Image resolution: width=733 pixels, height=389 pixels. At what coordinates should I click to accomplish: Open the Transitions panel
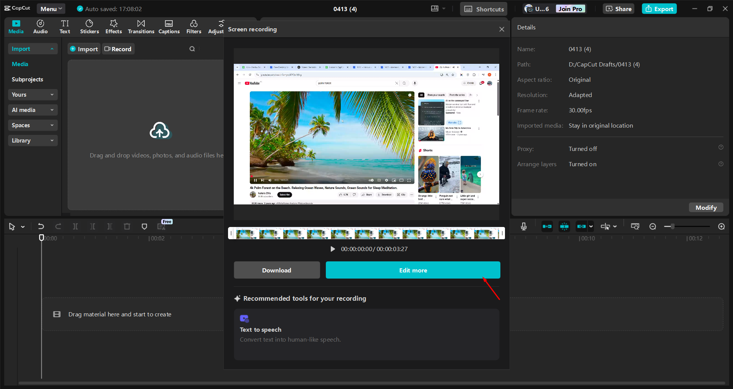pos(141,27)
